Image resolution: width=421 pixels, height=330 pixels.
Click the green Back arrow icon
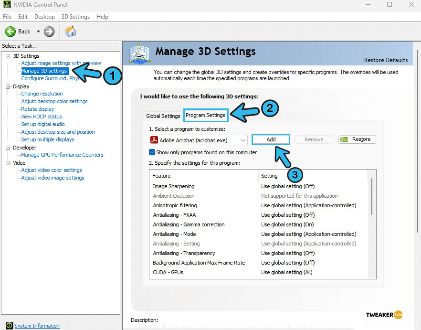coord(10,32)
